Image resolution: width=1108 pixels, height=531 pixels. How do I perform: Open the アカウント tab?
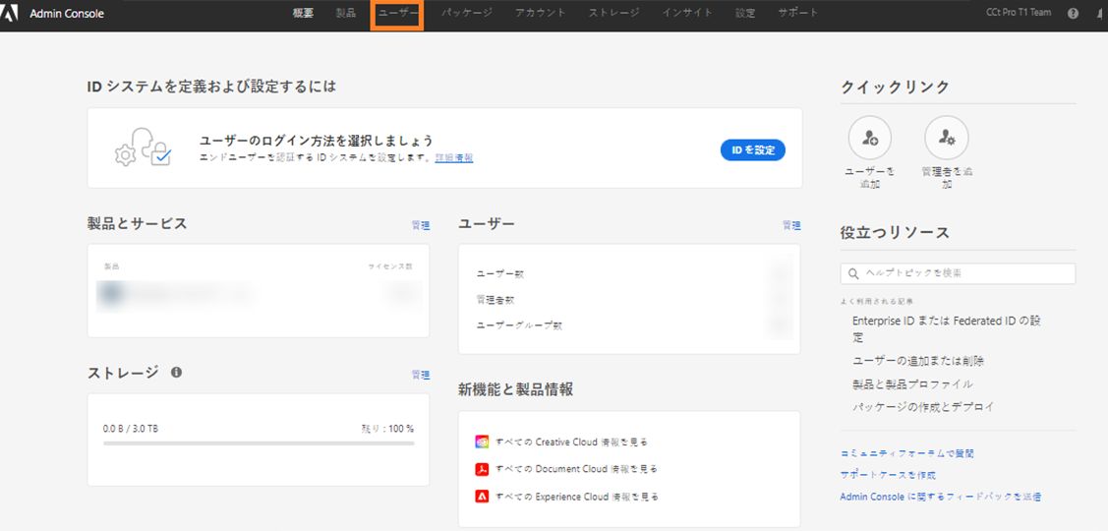click(x=541, y=13)
